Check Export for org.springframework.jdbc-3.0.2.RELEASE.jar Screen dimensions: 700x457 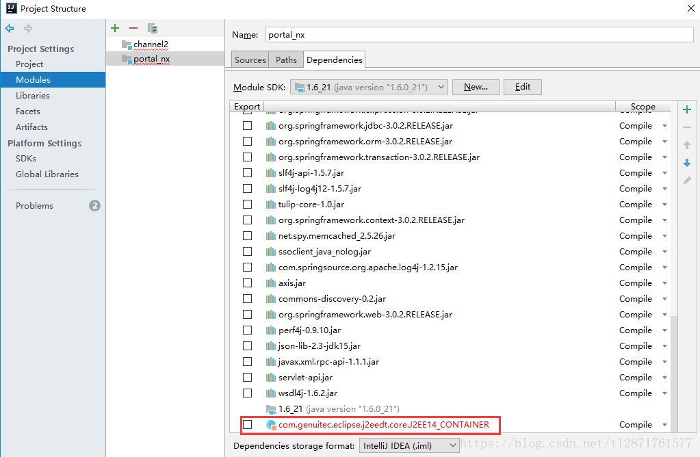(247, 126)
